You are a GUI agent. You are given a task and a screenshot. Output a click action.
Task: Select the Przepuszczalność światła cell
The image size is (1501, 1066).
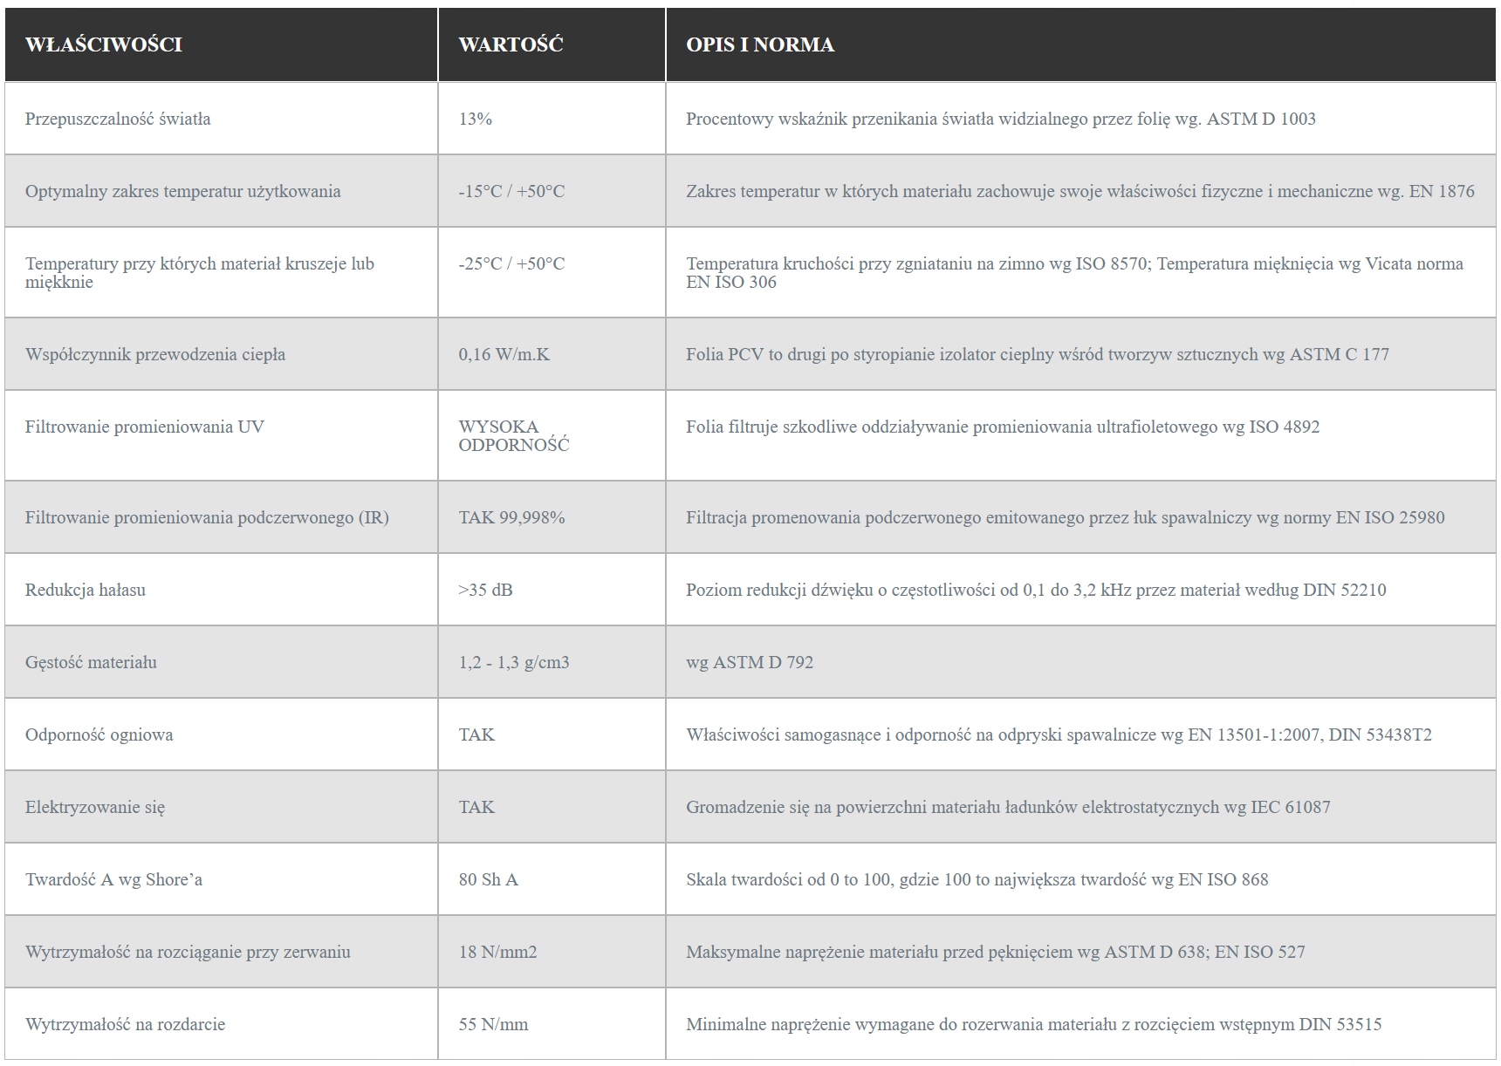pyautogui.click(x=118, y=119)
